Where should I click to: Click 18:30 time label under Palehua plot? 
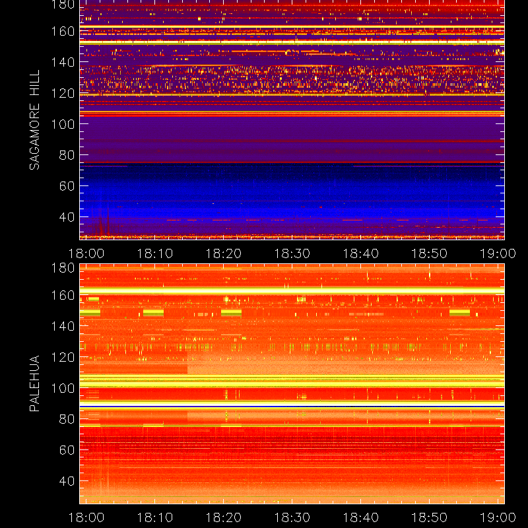coord(292,517)
